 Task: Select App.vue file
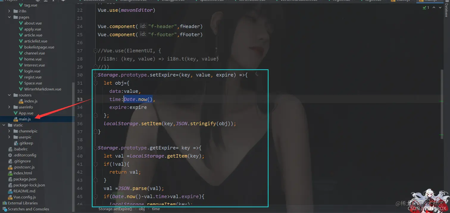(26, 113)
